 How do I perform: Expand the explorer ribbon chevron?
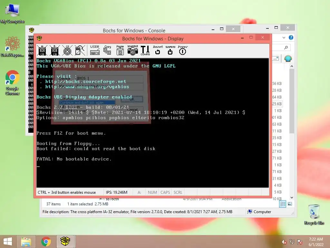[284, 37]
